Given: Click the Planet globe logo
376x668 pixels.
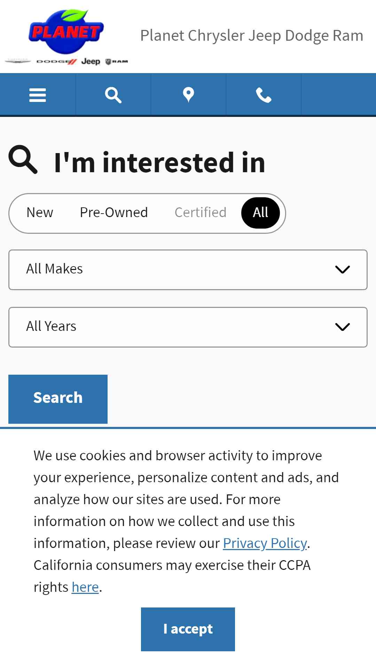Looking at the screenshot, I should 66,32.
